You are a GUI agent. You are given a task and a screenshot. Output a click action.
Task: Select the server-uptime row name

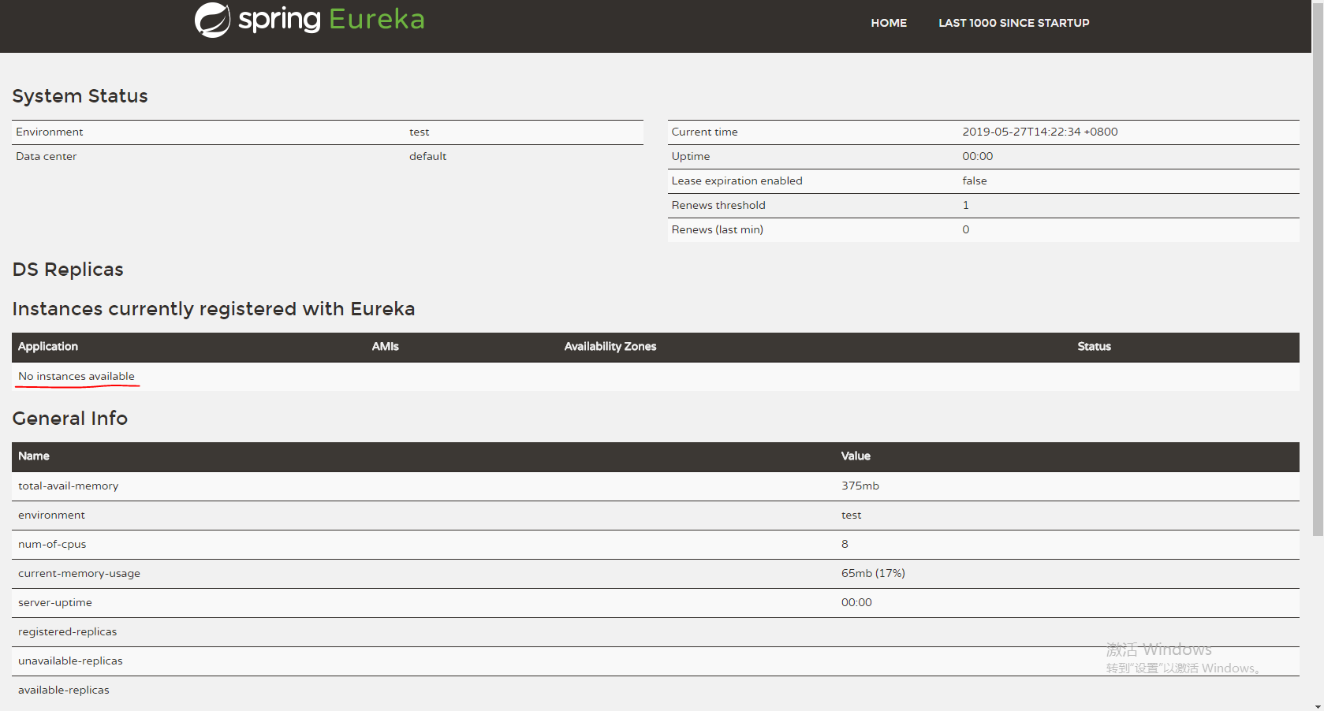pos(55,602)
